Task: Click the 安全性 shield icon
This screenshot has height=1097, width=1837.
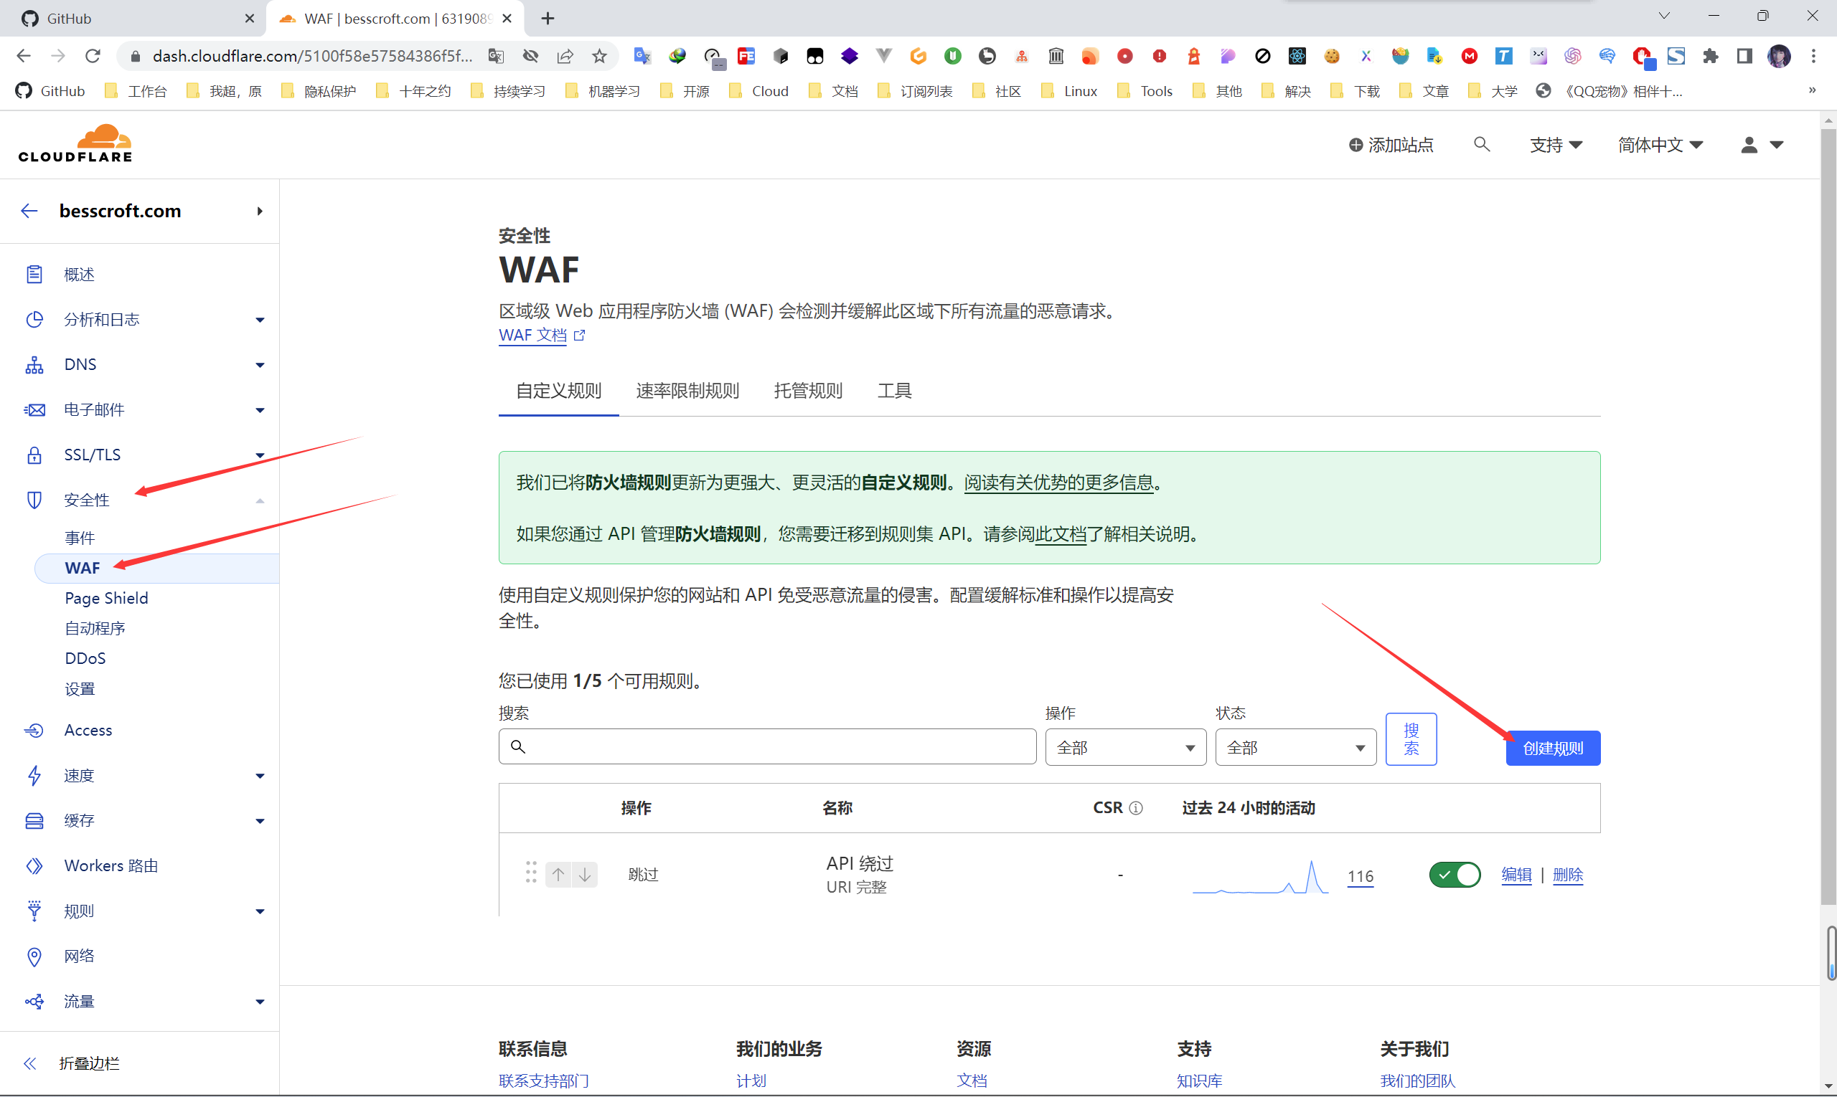Action: (34, 500)
